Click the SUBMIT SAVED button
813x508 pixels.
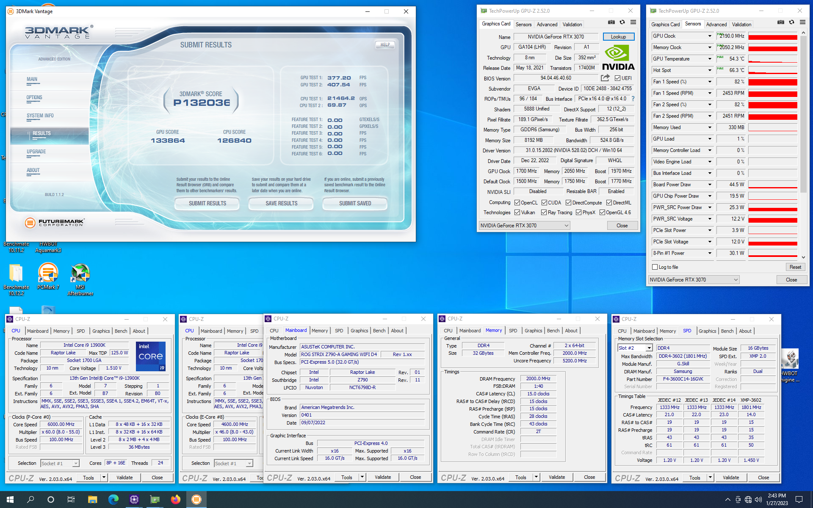(x=355, y=204)
